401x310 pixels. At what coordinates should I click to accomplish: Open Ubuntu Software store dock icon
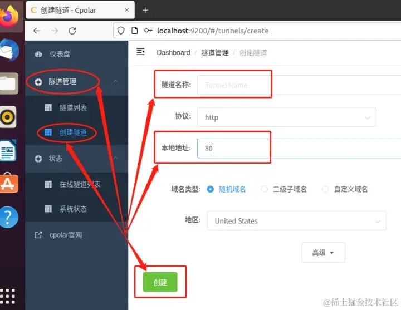9,183
